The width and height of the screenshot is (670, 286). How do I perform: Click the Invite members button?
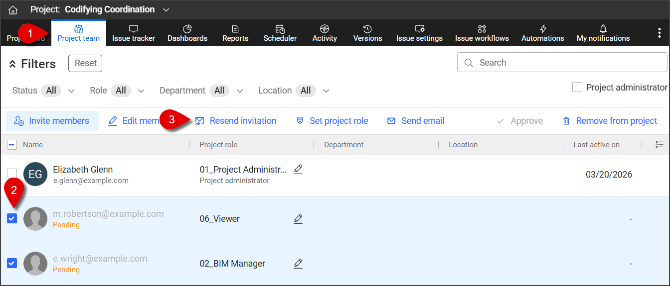coord(52,121)
